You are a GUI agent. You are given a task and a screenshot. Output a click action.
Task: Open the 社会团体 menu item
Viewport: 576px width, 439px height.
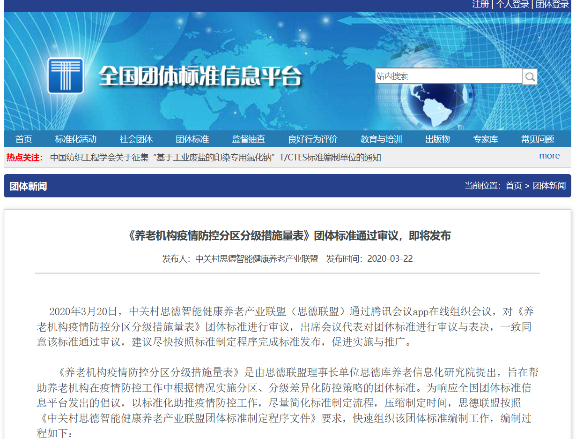[136, 139]
